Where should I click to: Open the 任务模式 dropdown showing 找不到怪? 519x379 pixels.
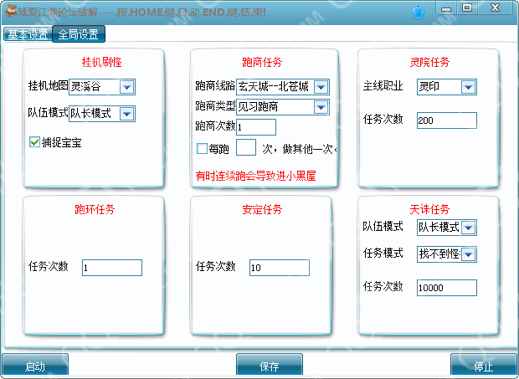[x=446, y=254]
